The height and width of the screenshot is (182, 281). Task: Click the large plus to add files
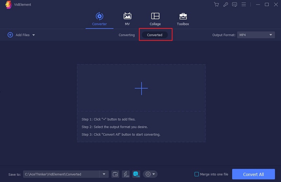(x=141, y=88)
